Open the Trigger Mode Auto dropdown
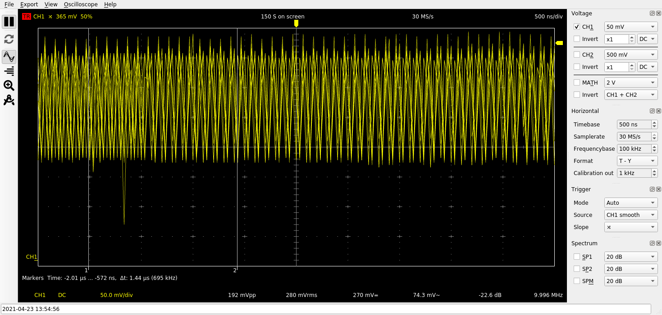662x315 pixels. point(630,203)
